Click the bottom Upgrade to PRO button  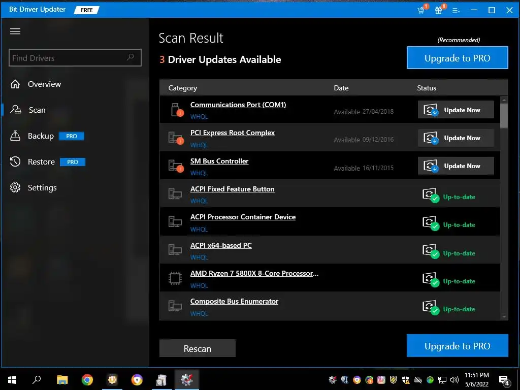(458, 346)
